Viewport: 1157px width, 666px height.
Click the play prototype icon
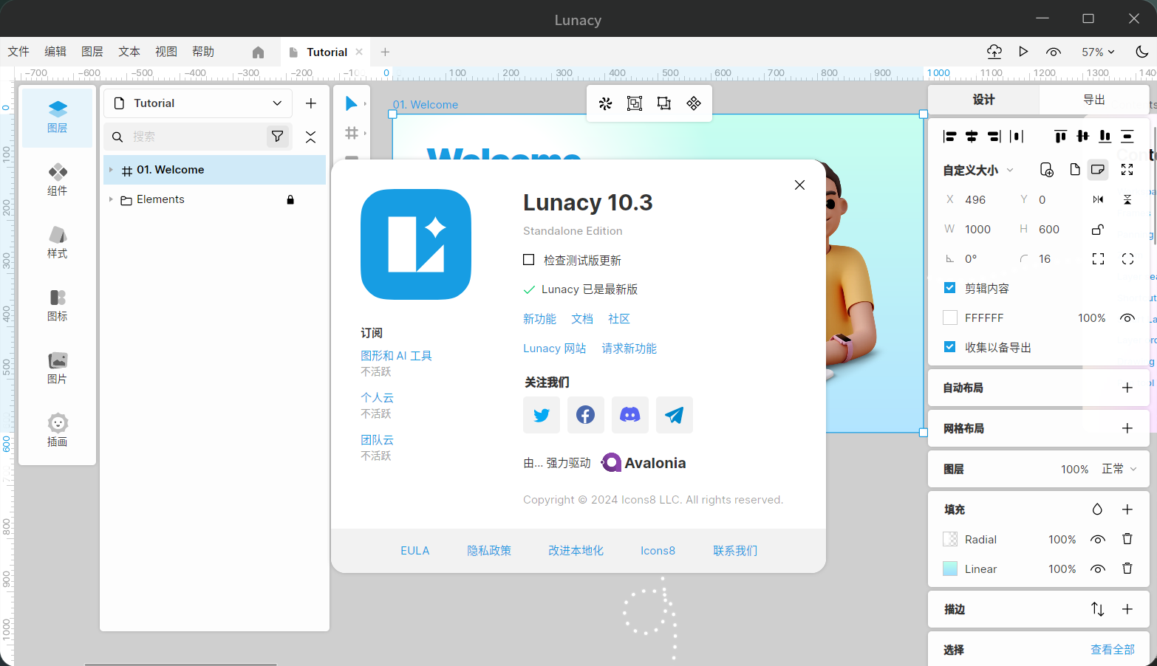point(1023,52)
